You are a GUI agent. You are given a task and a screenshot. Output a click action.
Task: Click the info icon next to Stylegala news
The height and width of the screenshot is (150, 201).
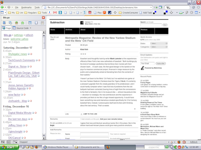[x=29, y=54]
